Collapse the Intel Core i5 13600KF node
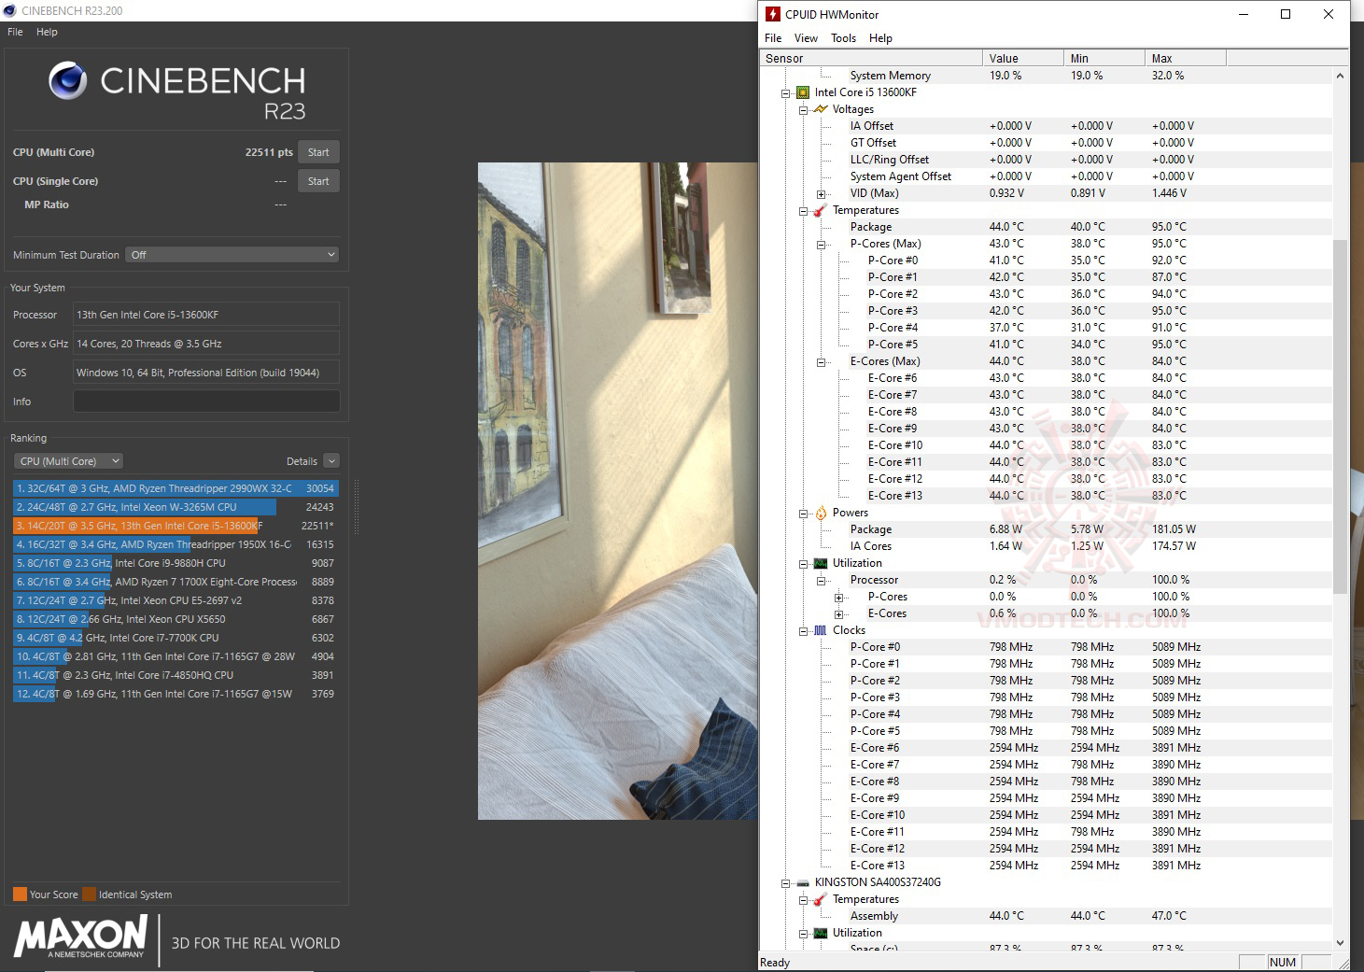Screen dimensions: 1364x972 coord(785,92)
